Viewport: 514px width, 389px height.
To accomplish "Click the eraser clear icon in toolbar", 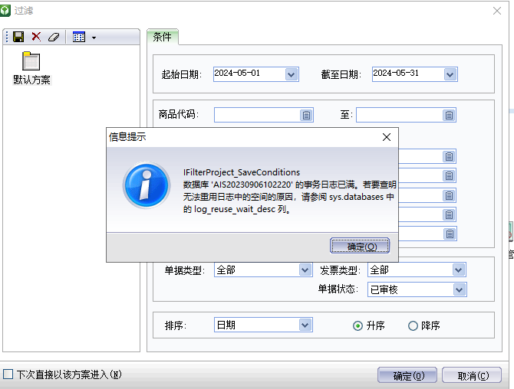I will (x=53, y=37).
